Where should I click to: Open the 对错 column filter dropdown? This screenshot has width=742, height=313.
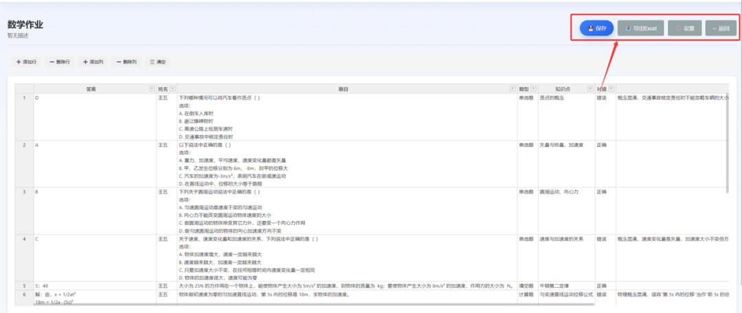(x=611, y=89)
